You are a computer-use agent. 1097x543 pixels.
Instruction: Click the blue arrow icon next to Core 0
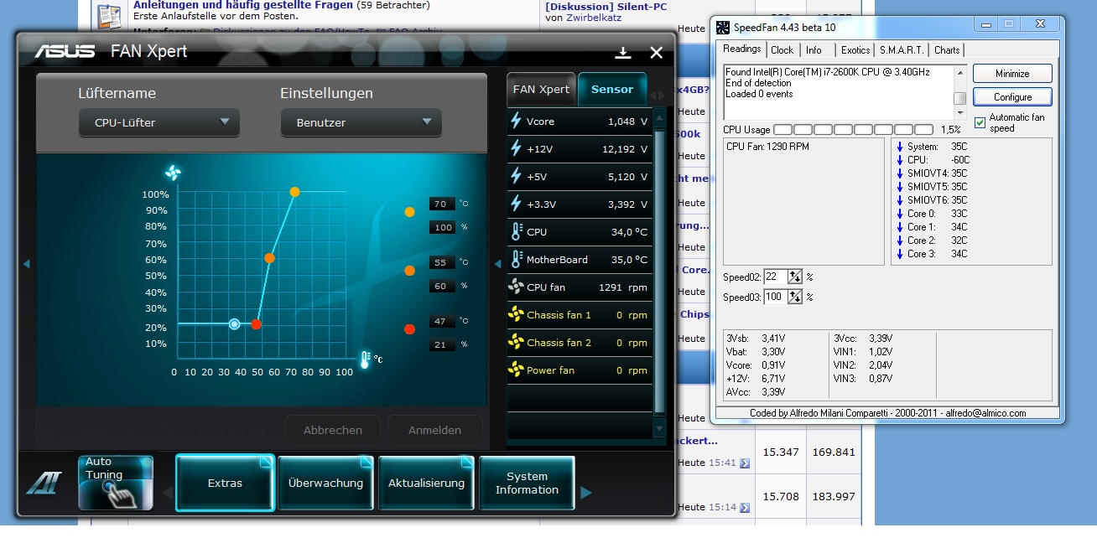(x=900, y=214)
